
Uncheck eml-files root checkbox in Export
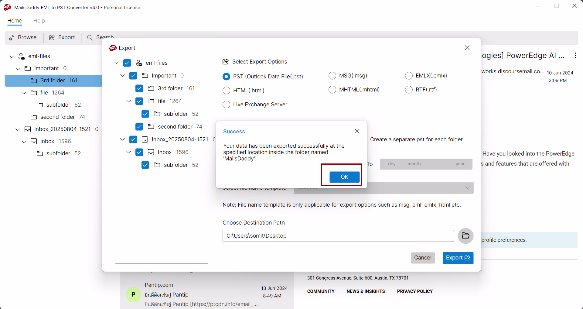(127, 63)
